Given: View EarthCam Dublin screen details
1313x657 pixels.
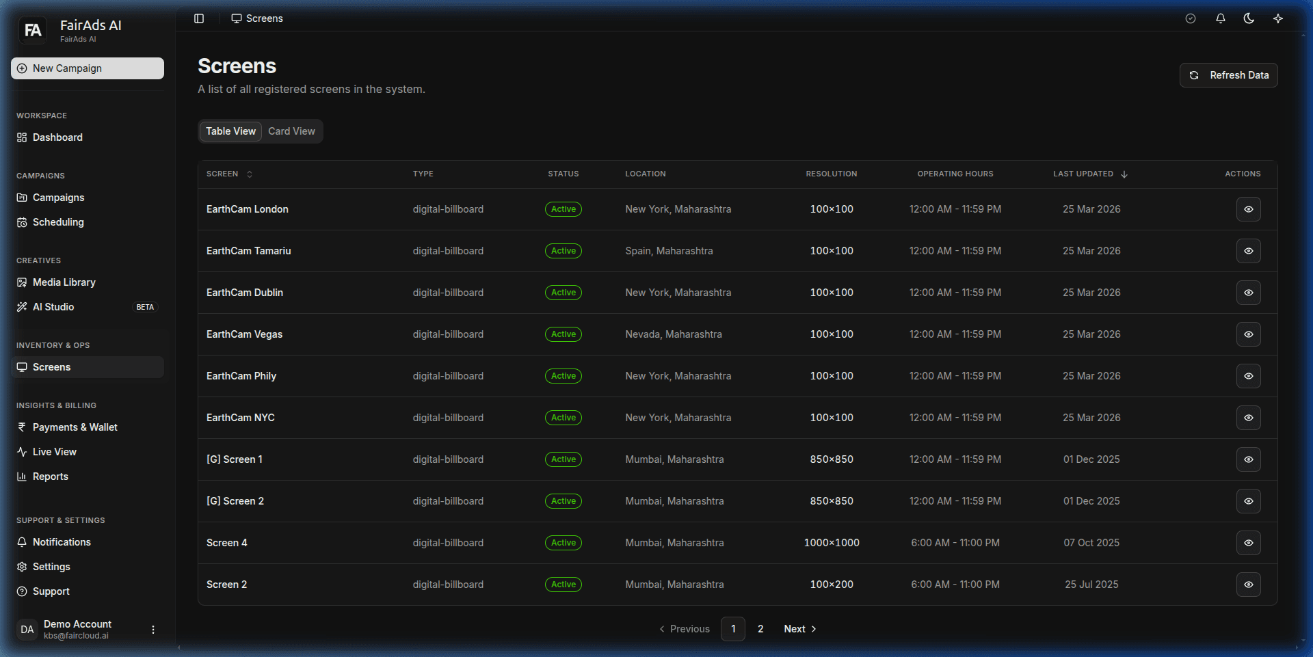Looking at the screenshot, I should (x=1248, y=293).
